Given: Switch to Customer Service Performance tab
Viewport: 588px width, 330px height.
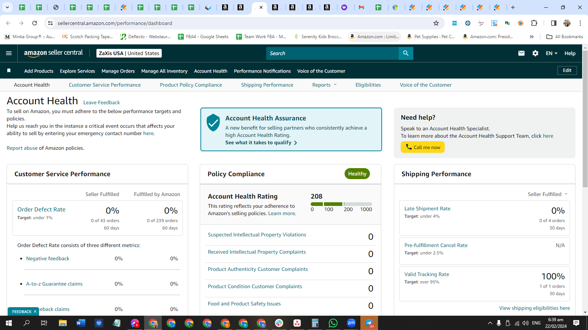Looking at the screenshot, I should (x=105, y=85).
